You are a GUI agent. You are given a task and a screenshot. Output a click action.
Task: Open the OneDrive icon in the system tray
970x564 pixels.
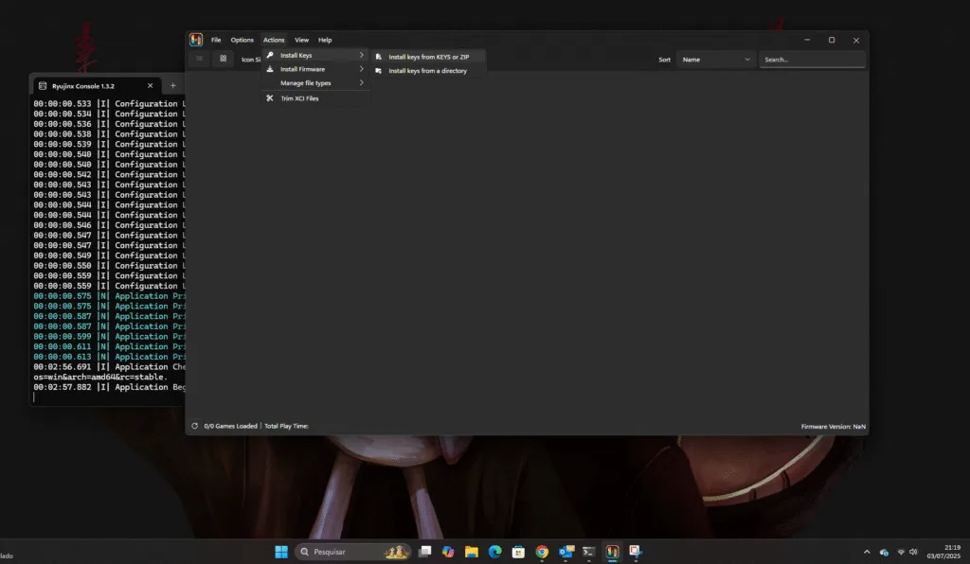[x=884, y=553]
